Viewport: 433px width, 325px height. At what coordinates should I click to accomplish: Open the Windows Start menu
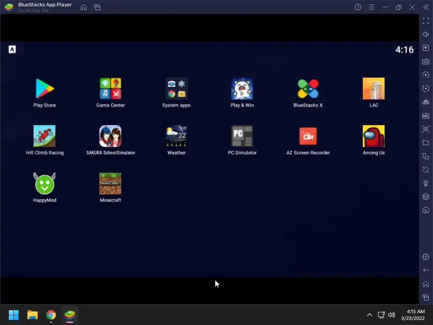[x=14, y=315]
